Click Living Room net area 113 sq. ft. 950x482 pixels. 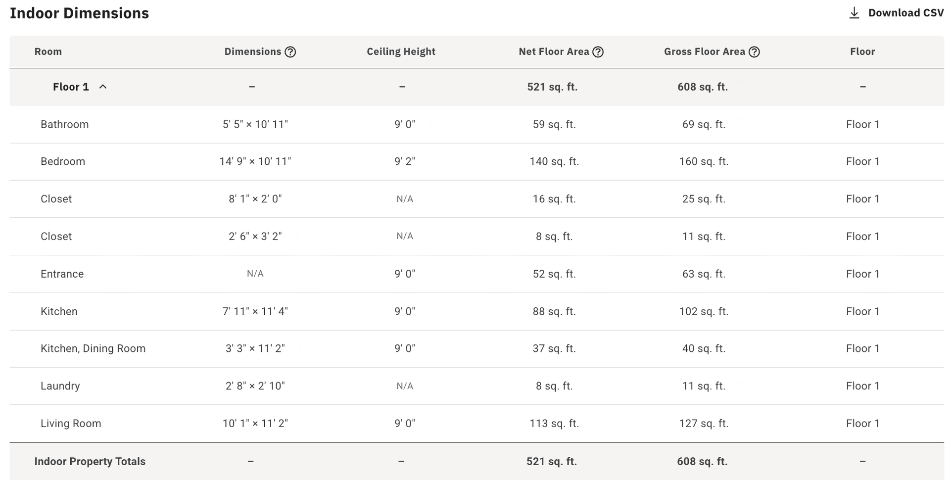point(554,424)
